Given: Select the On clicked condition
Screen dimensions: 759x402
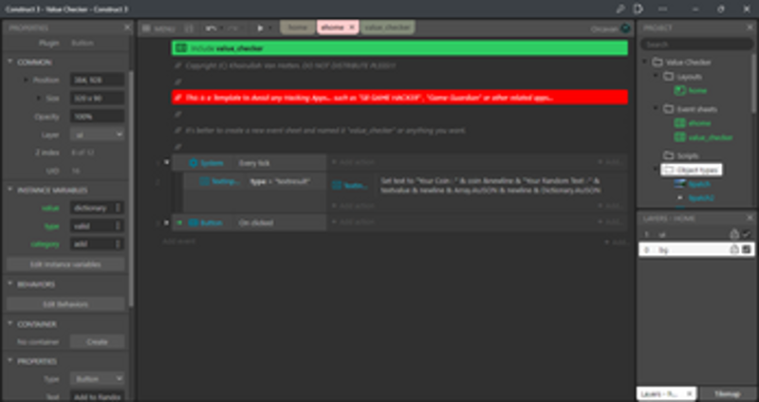Looking at the screenshot, I should (256, 223).
